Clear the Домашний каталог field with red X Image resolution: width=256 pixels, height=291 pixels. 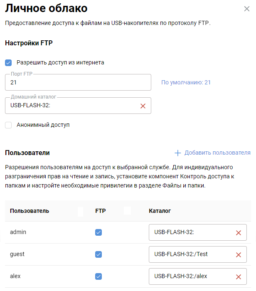click(x=143, y=106)
